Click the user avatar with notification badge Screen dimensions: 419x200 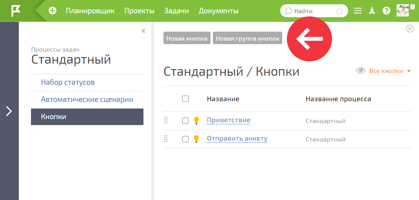click(x=403, y=11)
